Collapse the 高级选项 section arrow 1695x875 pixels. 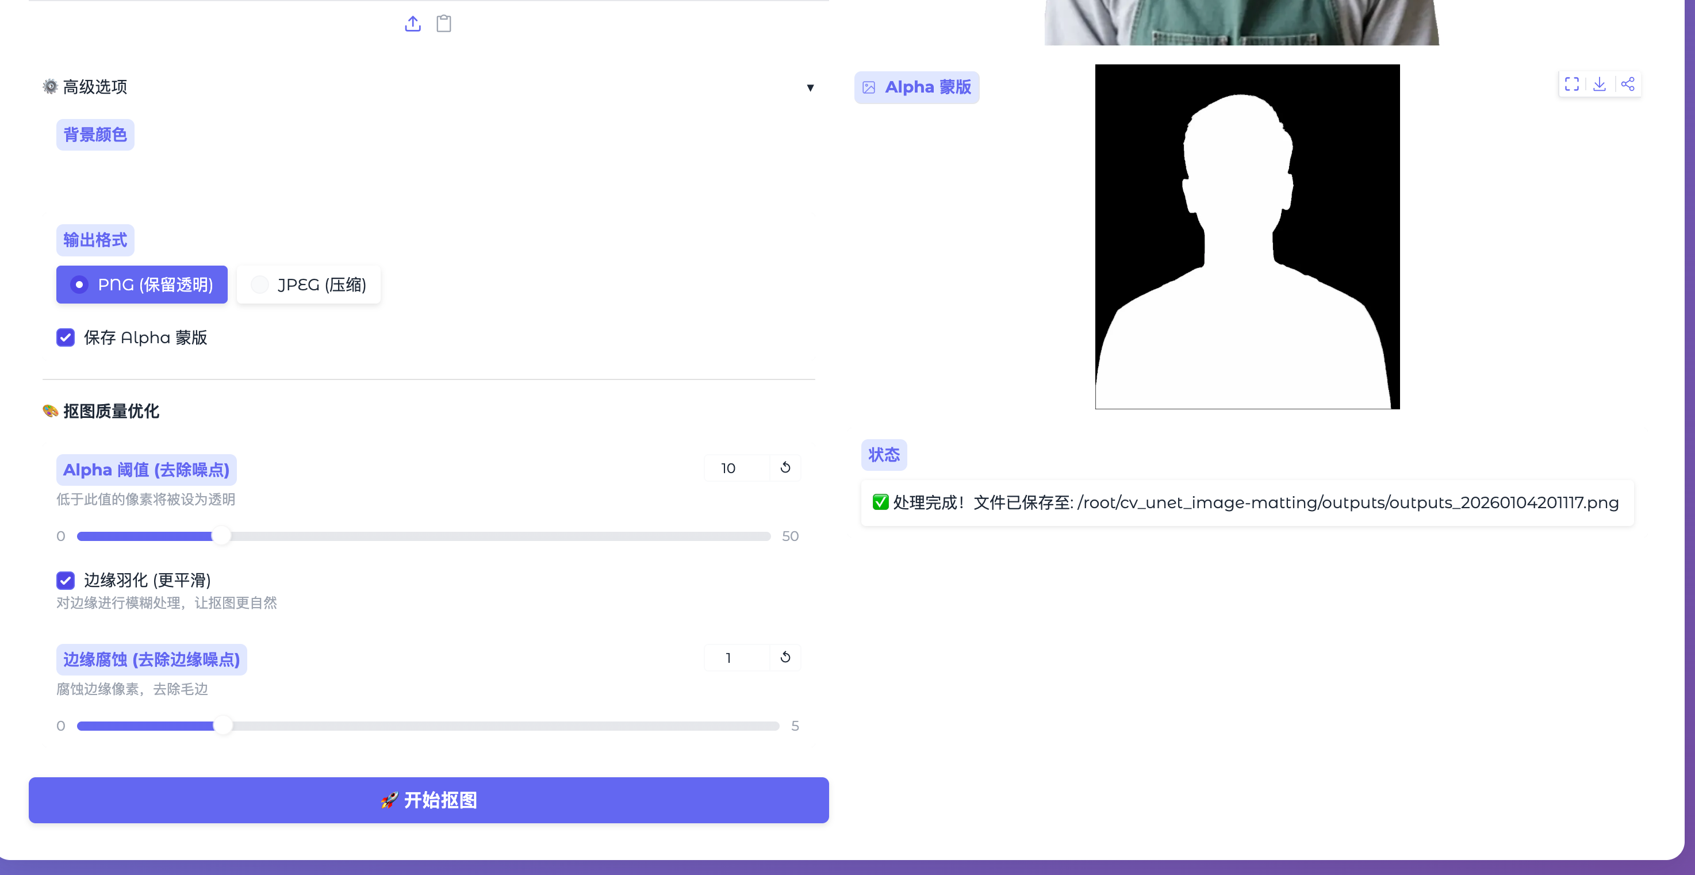click(x=810, y=87)
